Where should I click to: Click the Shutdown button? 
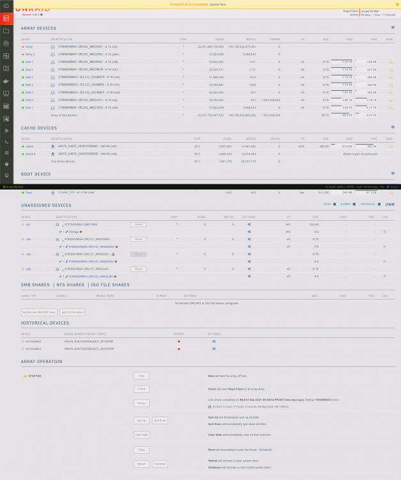pos(160,464)
